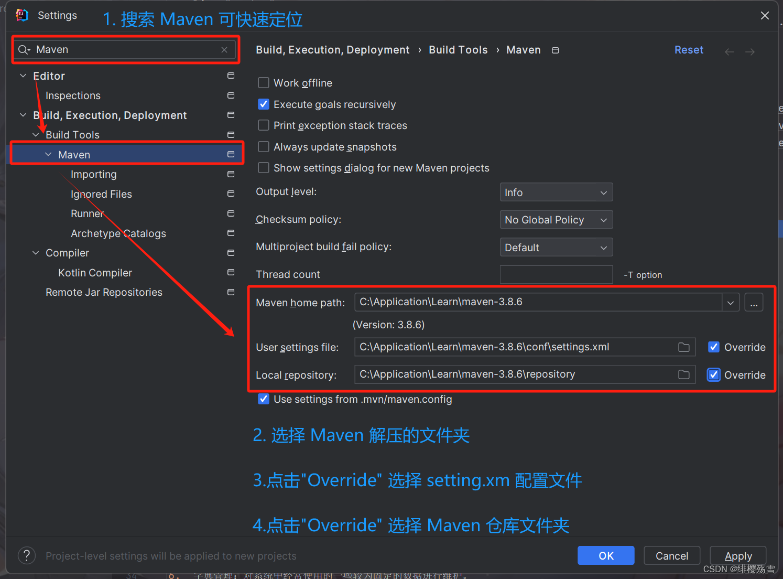Browse folder for User settings file
Image resolution: width=783 pixels, height=579 pixels.
coord(684,347)
